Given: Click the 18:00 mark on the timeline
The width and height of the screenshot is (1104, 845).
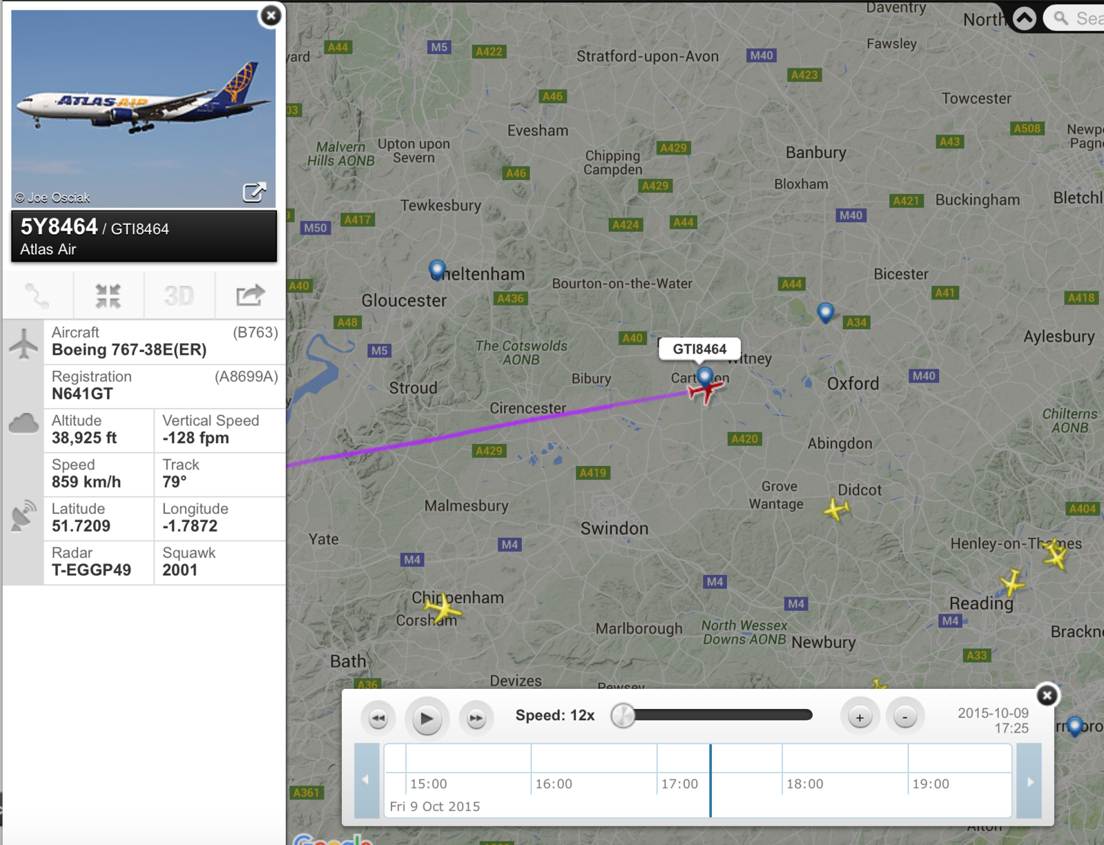Looking at the screenshot, I should tap(804, 784).
